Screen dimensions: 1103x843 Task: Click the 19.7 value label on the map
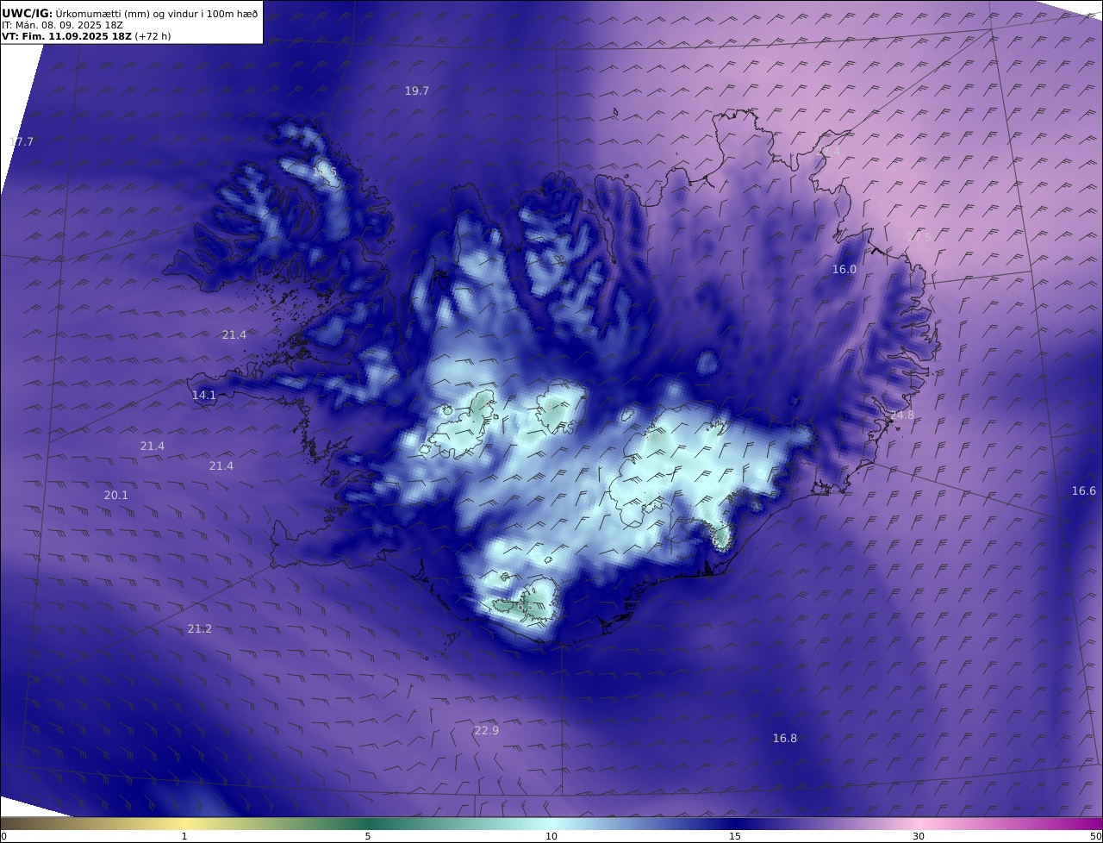(417, 91)
